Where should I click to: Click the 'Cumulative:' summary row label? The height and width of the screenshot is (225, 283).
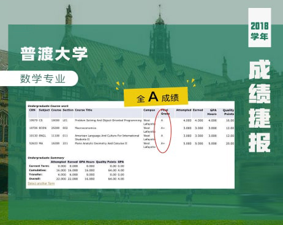click(x=38, y=170)
